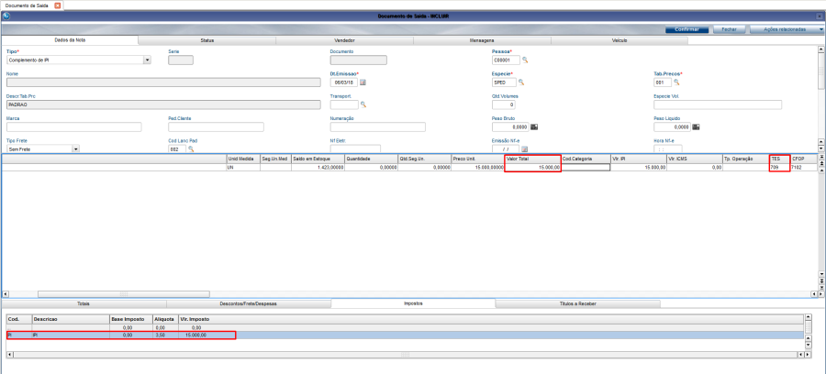
Task: Open the calendar icon beside Emissão Nf-e
Action: [x=525, y=149]
